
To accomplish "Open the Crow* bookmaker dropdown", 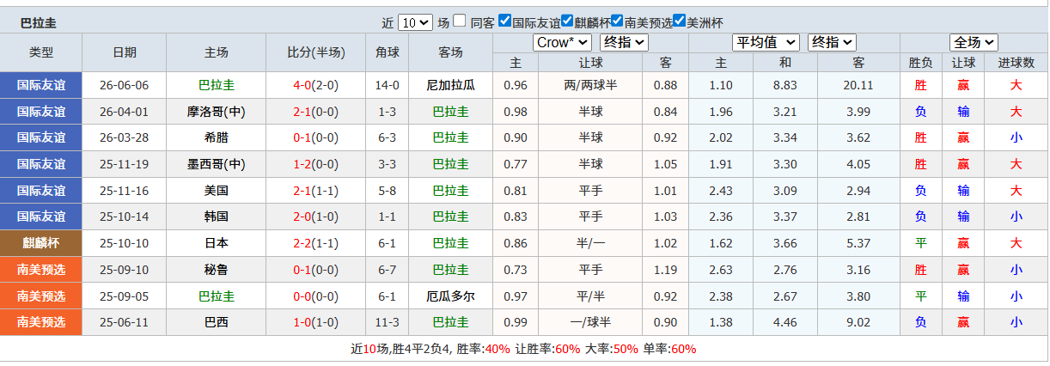I will (562, 42).
